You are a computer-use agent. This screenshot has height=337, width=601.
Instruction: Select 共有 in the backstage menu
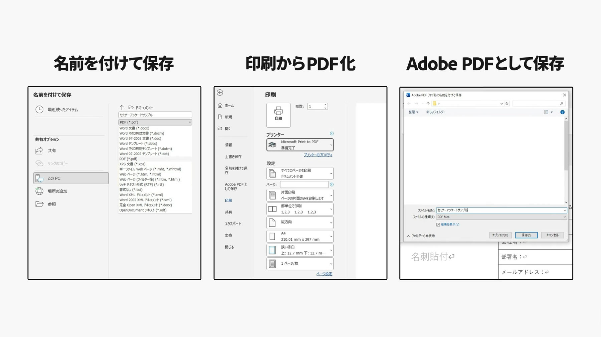point(228,212)
